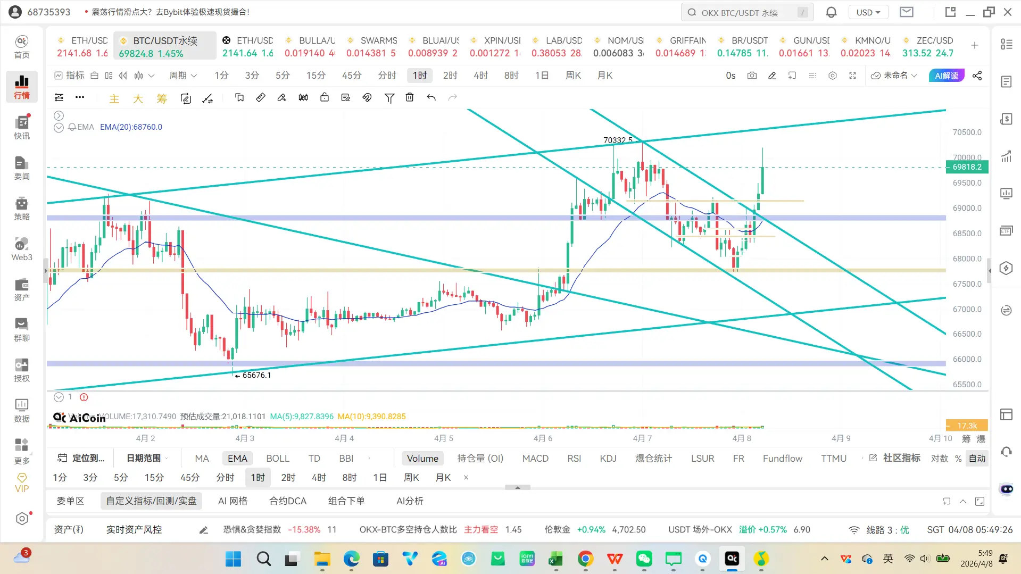The width and height of the screenshot is (1021, 574).
Task: Open 社区指标 community indicators
Action: [895, 459]
